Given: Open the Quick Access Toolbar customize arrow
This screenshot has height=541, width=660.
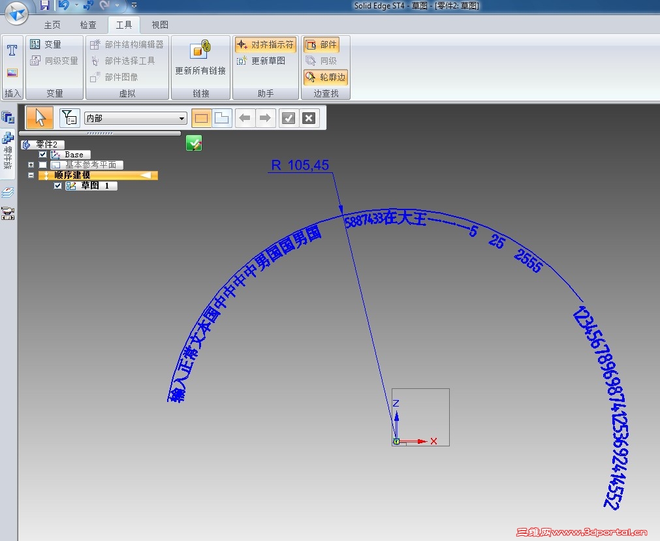Looking at the screenshot, I should (134, 5).
